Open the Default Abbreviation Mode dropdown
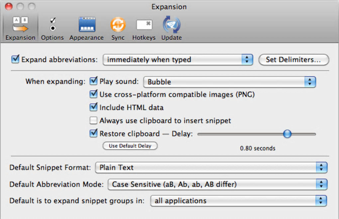Image resolution: width=339 pixels, height=219 pixels. tap(217, 184)
